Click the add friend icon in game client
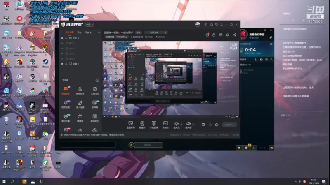Screen dimensions: 330x185 coord(256,60)
